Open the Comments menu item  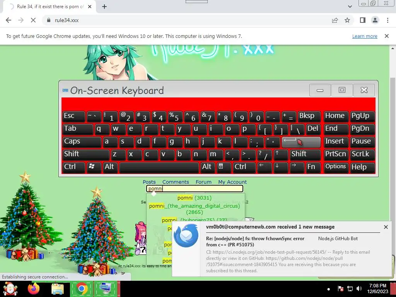click(176, 182)
